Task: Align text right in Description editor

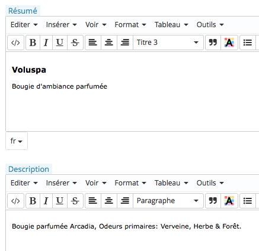Action: (125, 201)
